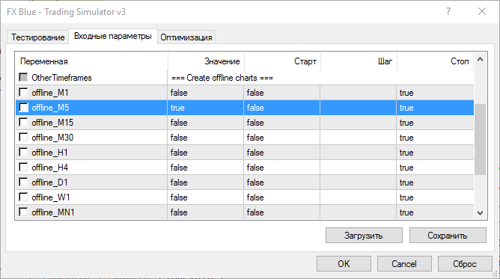Click the Значение column header

pyautogui.click(x=206, y=61)
